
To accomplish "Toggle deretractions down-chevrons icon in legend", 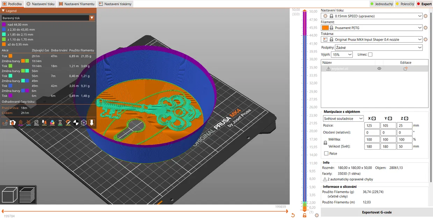I will click(28, 122).
